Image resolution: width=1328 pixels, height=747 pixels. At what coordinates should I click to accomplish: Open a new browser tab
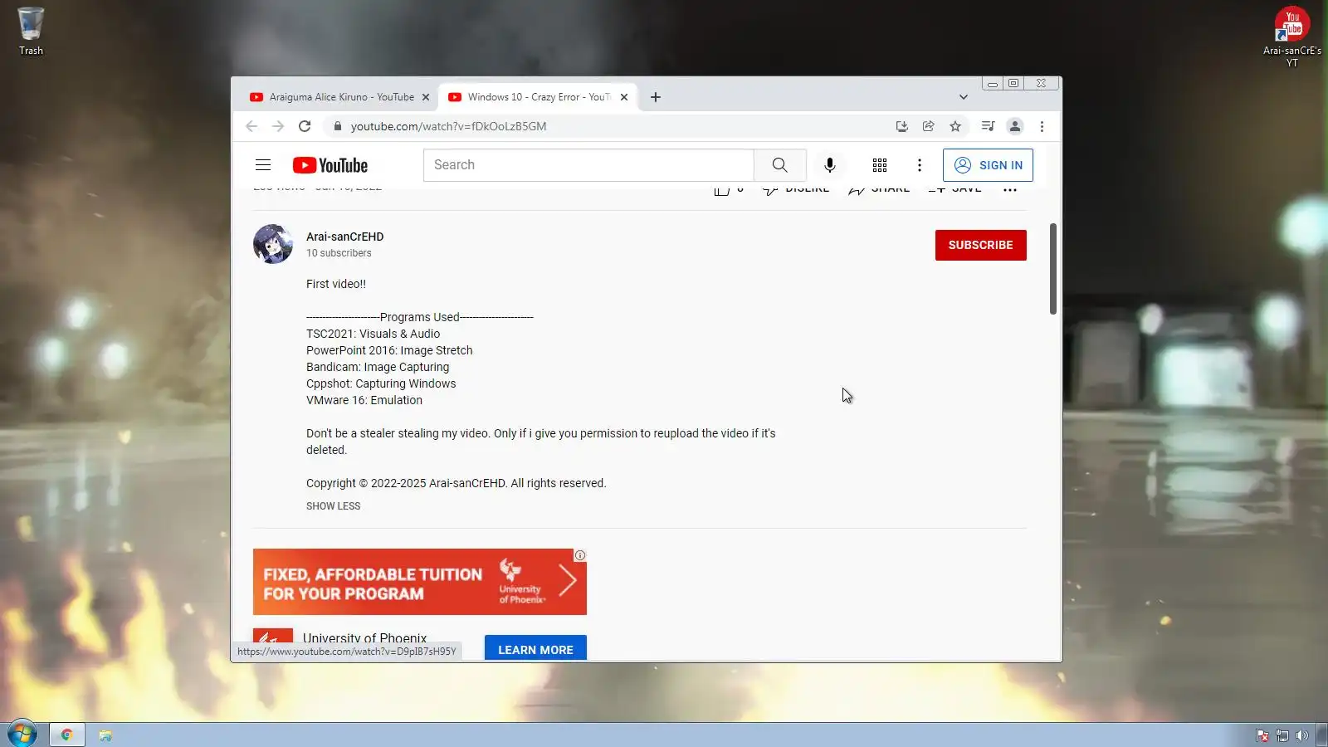click(x=656, y=97)
